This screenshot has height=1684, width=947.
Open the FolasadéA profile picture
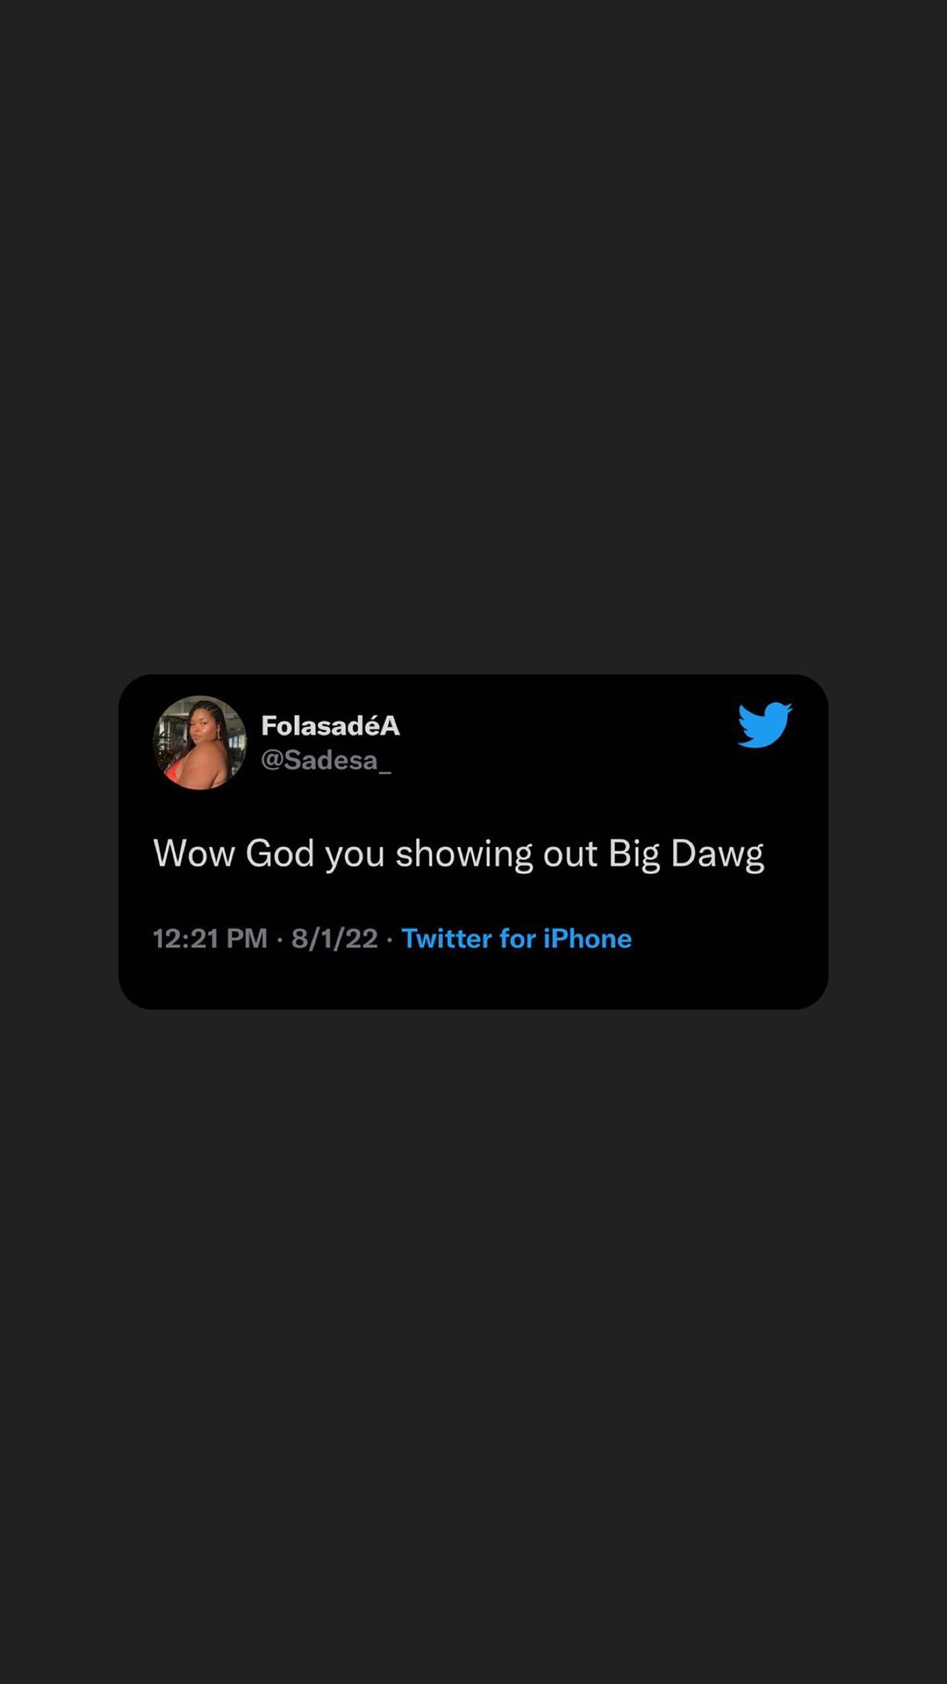click(x=200, y=743)
